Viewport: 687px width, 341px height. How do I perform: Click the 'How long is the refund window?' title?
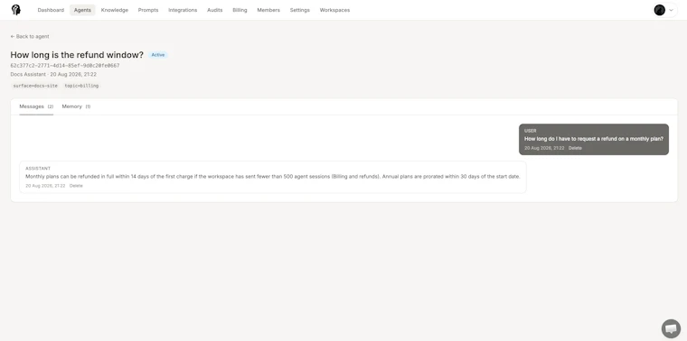77,55
